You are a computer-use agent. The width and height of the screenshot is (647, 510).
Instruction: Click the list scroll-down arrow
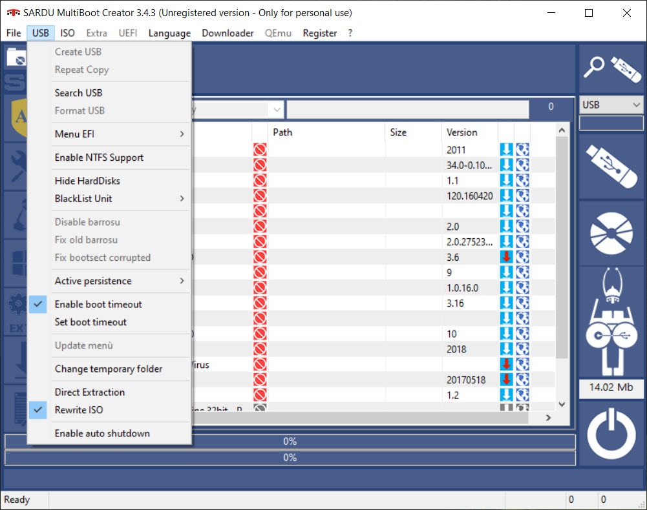pyautogui.click(x=562, y=405)
